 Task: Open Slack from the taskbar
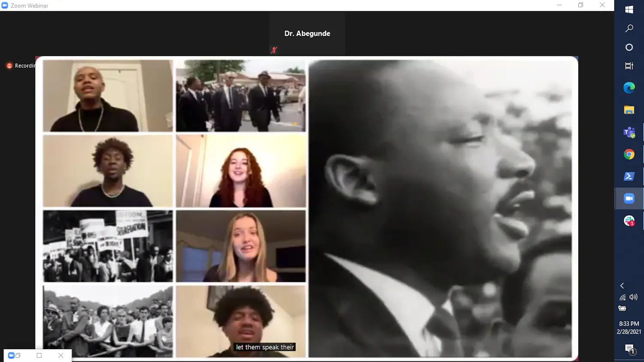pyautogui.click(x=629, y=221)
